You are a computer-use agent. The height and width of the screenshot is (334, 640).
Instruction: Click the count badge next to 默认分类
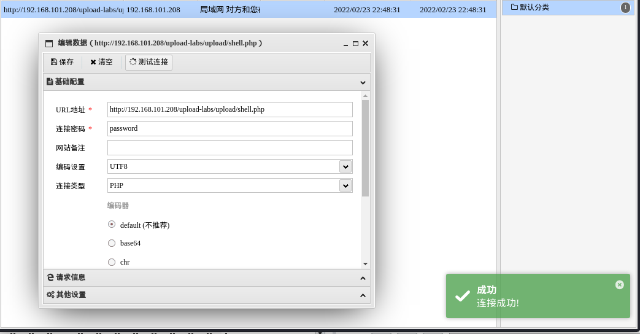point(625,7)
